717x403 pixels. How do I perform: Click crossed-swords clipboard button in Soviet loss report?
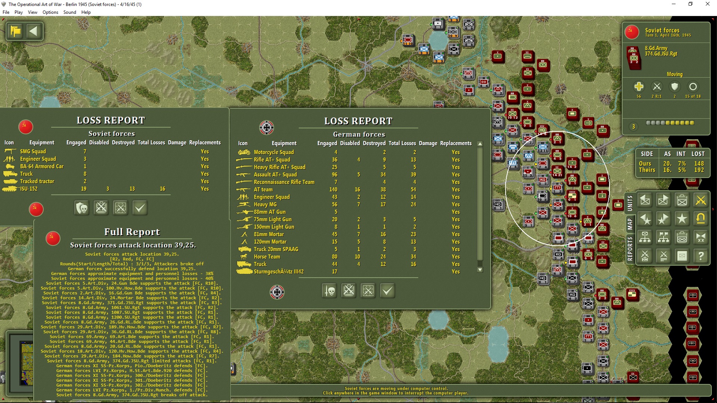(101, 208)
